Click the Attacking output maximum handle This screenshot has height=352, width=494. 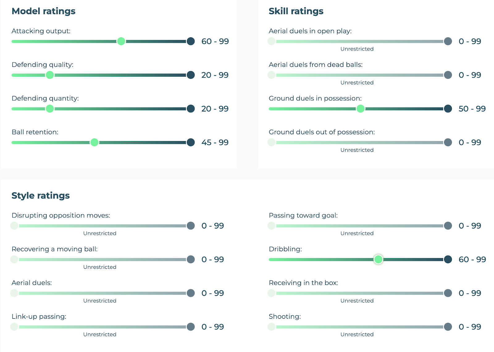coord(191,41)
